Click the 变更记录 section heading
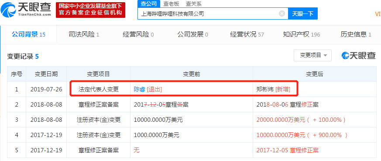This screenshot has width=381, height=161. [23, 57]
